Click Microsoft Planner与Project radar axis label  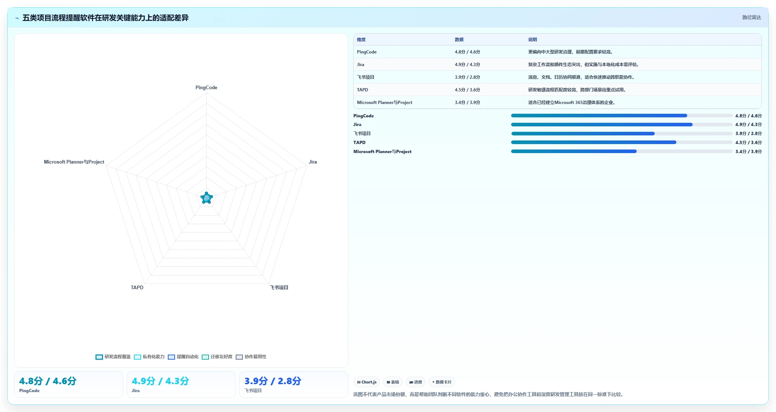pyautogui.click(x=74, y=162)
